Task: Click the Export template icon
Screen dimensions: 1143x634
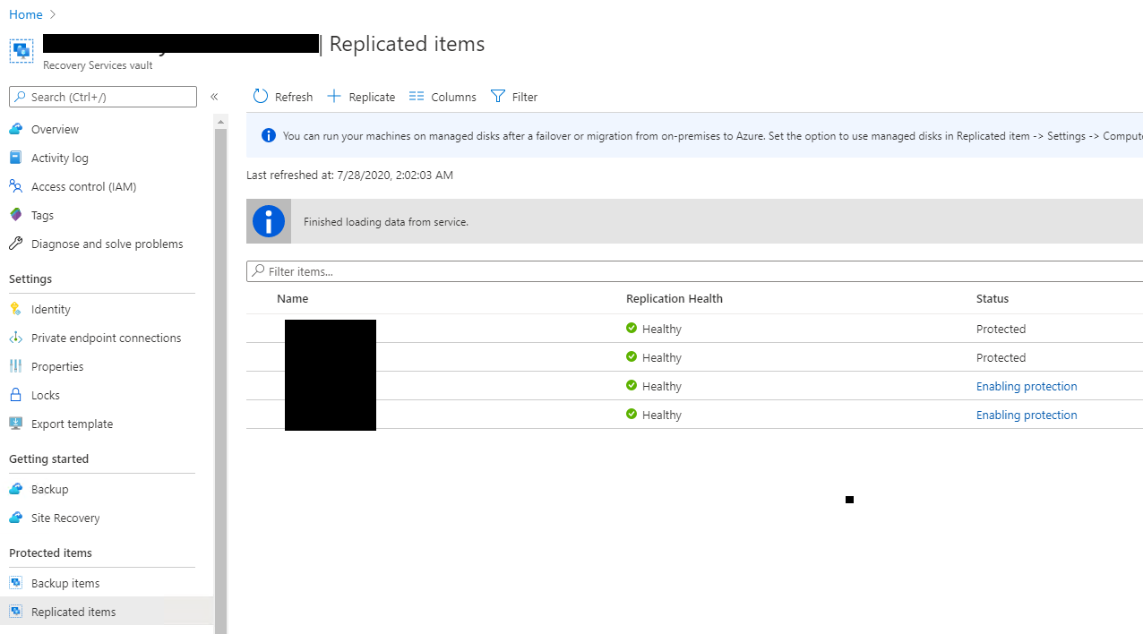Action: coord(15,424)
